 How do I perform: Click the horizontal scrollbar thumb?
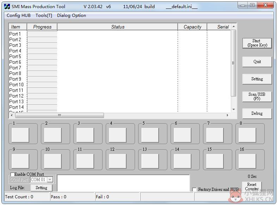tap(60, 115)
